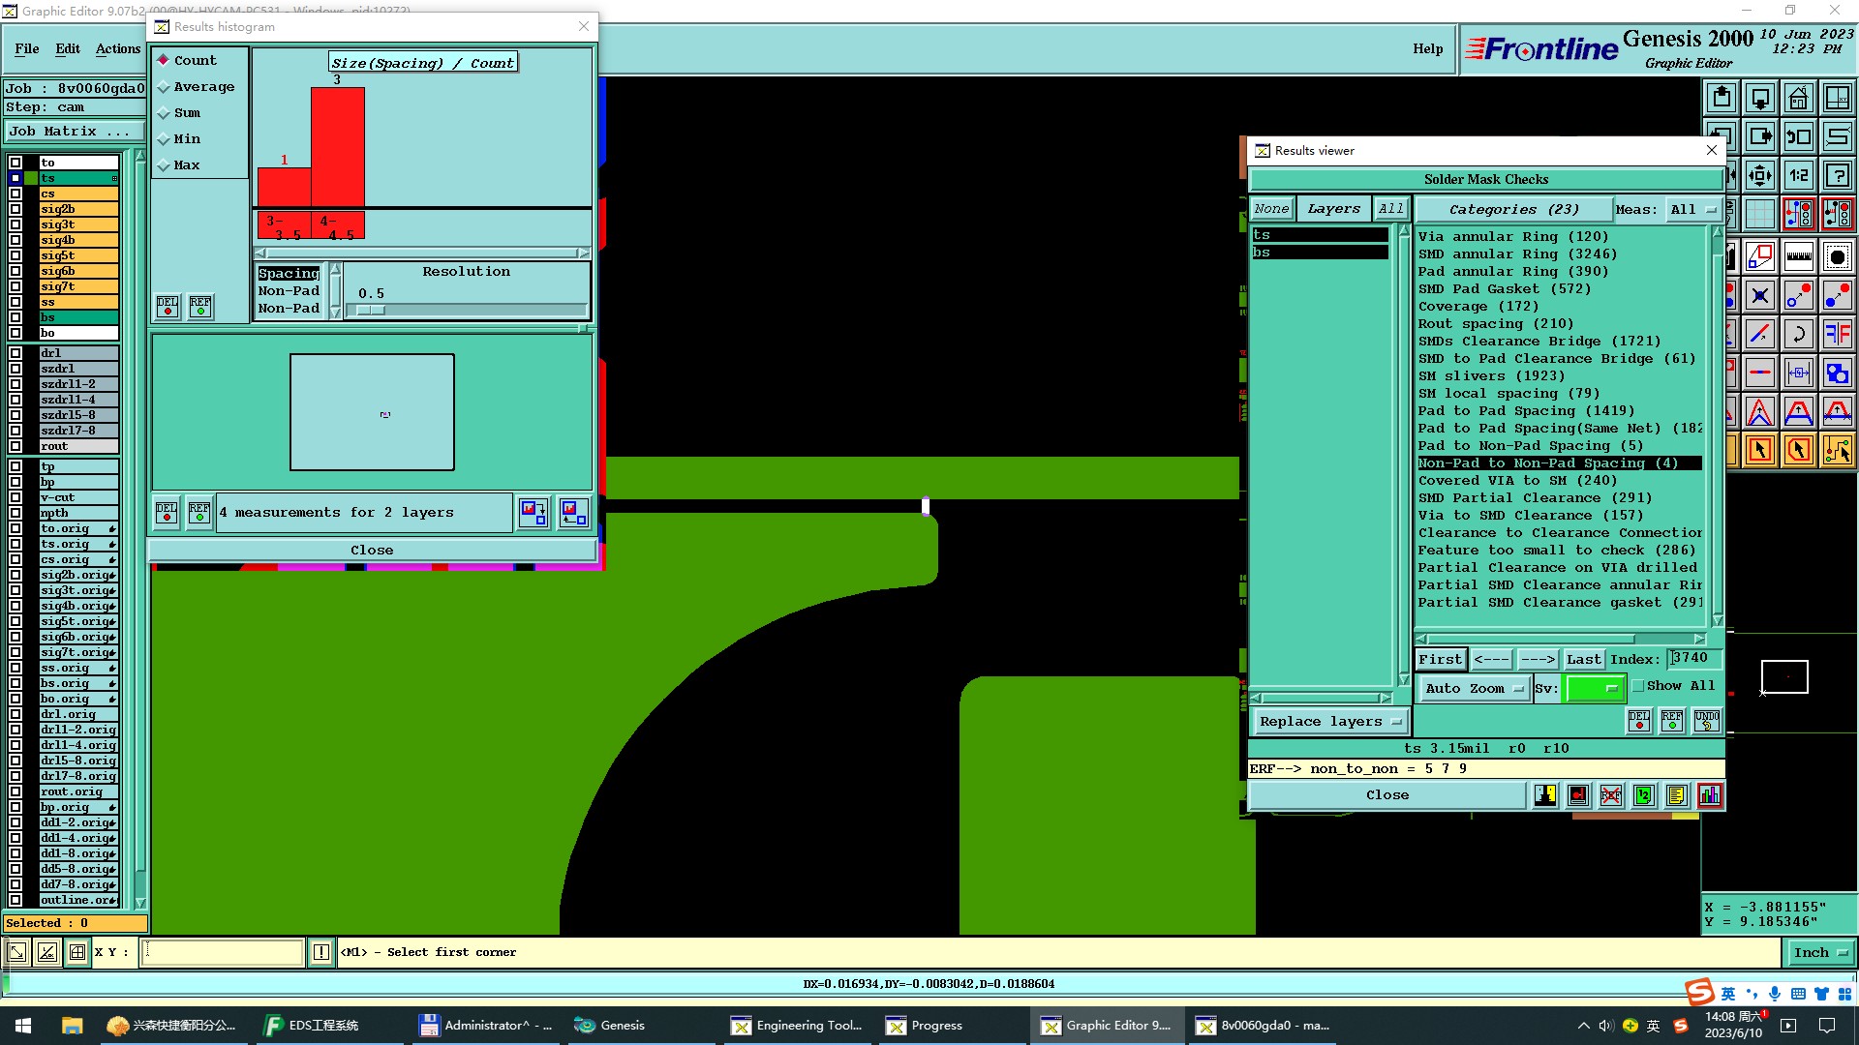This screenshot has height=1045, width=1859.
Task: Click the Index input field
Action: [x=1694, y=658]
